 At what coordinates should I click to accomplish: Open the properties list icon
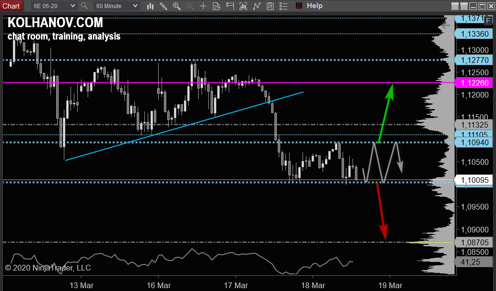283,6
